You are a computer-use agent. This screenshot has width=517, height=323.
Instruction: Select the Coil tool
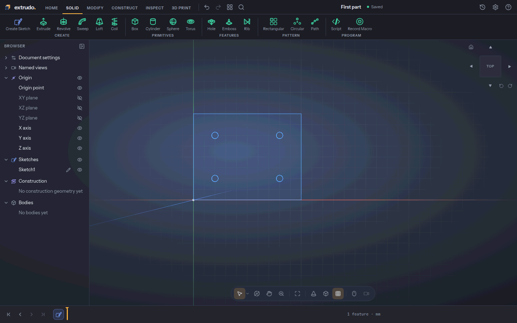(114, 24)
